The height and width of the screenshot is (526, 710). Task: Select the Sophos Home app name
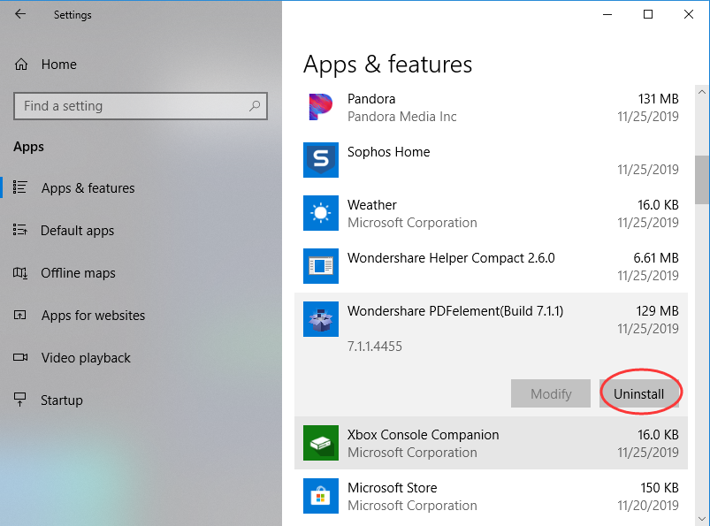pyautogui.click(x=388, y=152)
